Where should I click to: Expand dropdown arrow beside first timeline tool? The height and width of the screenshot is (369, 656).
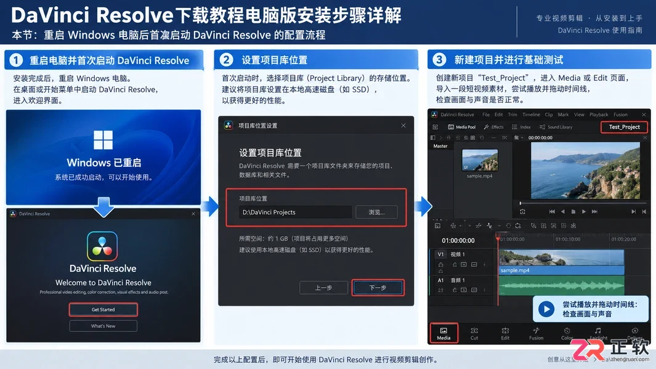pyautogui.click(x=460, y=226)
